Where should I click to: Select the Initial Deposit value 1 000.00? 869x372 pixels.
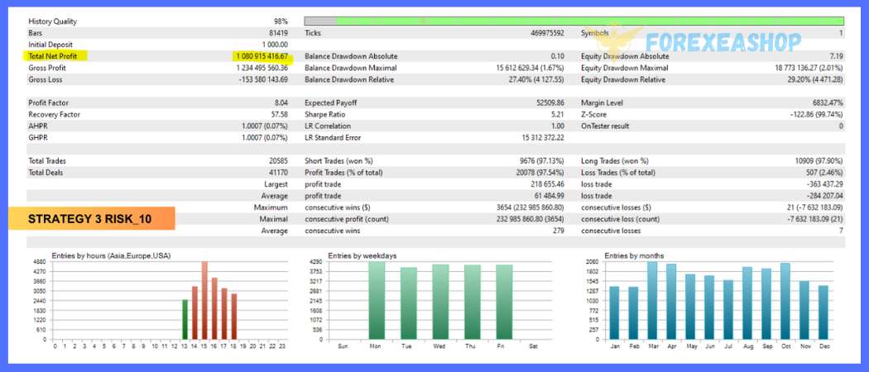[273, 45]
